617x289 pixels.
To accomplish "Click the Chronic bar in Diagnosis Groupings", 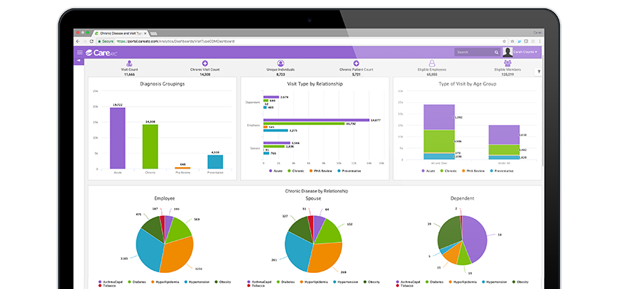I will 150,147.
